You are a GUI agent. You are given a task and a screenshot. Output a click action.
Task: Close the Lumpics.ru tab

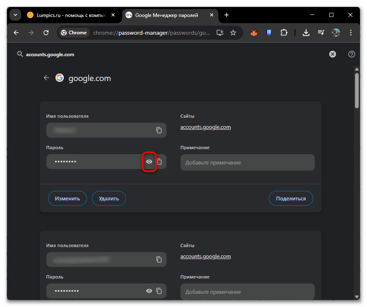113,15
